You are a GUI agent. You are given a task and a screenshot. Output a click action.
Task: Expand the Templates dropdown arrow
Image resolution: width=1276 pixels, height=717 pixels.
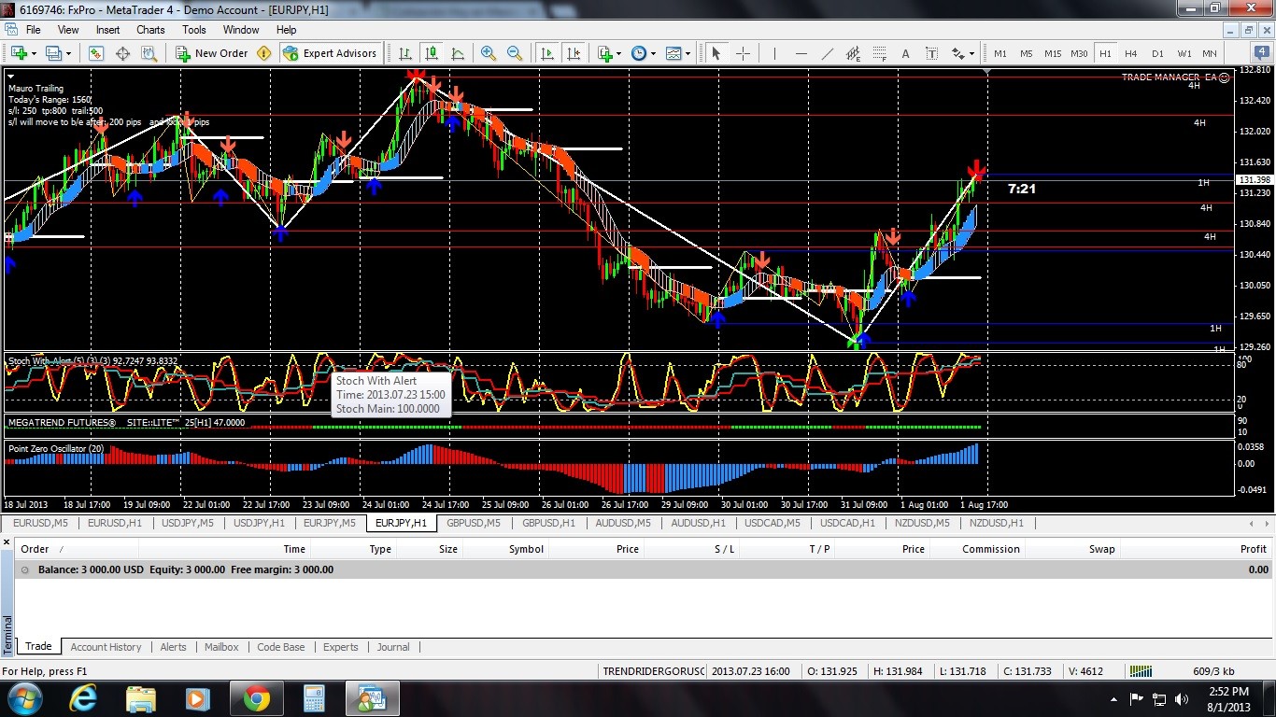pyautogui.click(x=688, y=54)
